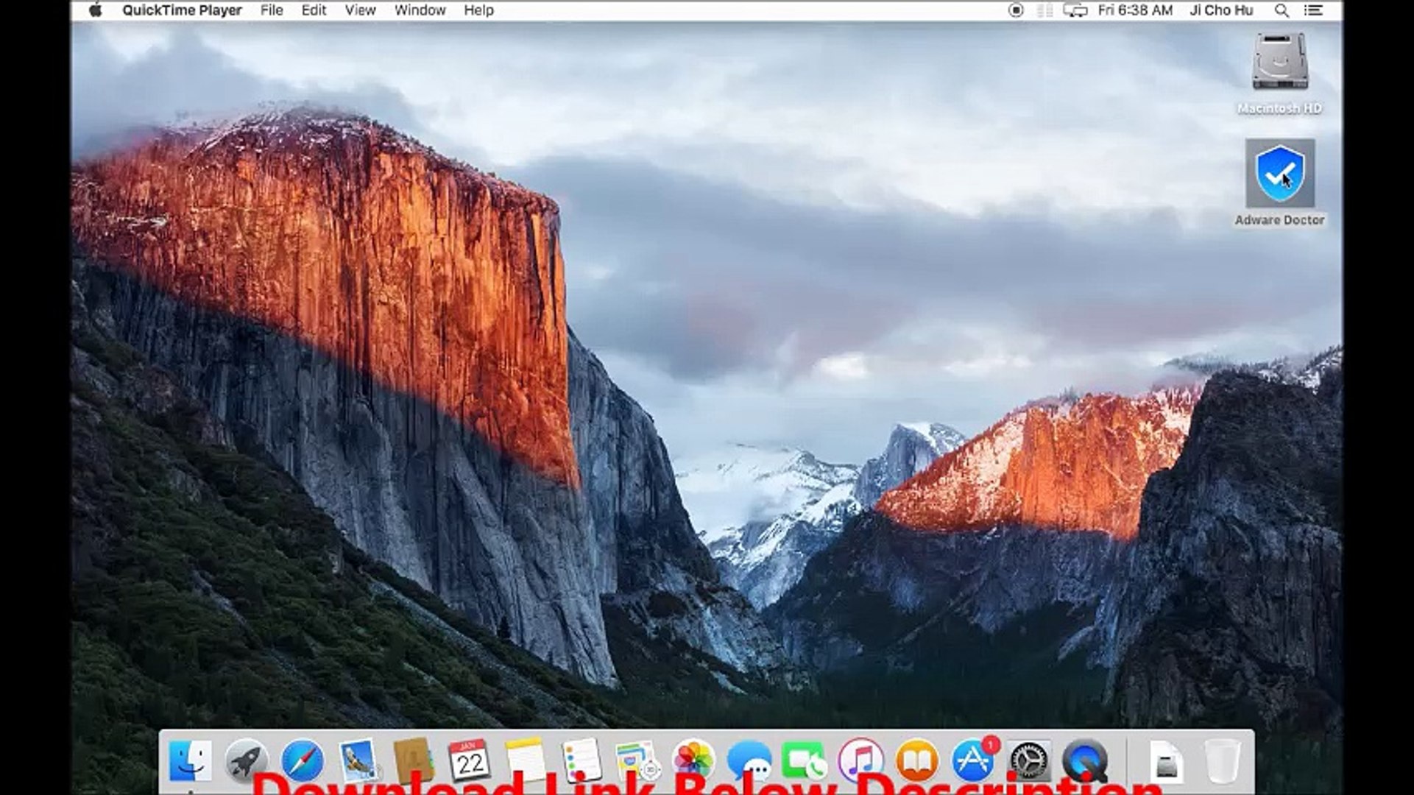Open the Adware Doctor desktop app
The image size is (1414, 795).
(x=1279, y=174)
